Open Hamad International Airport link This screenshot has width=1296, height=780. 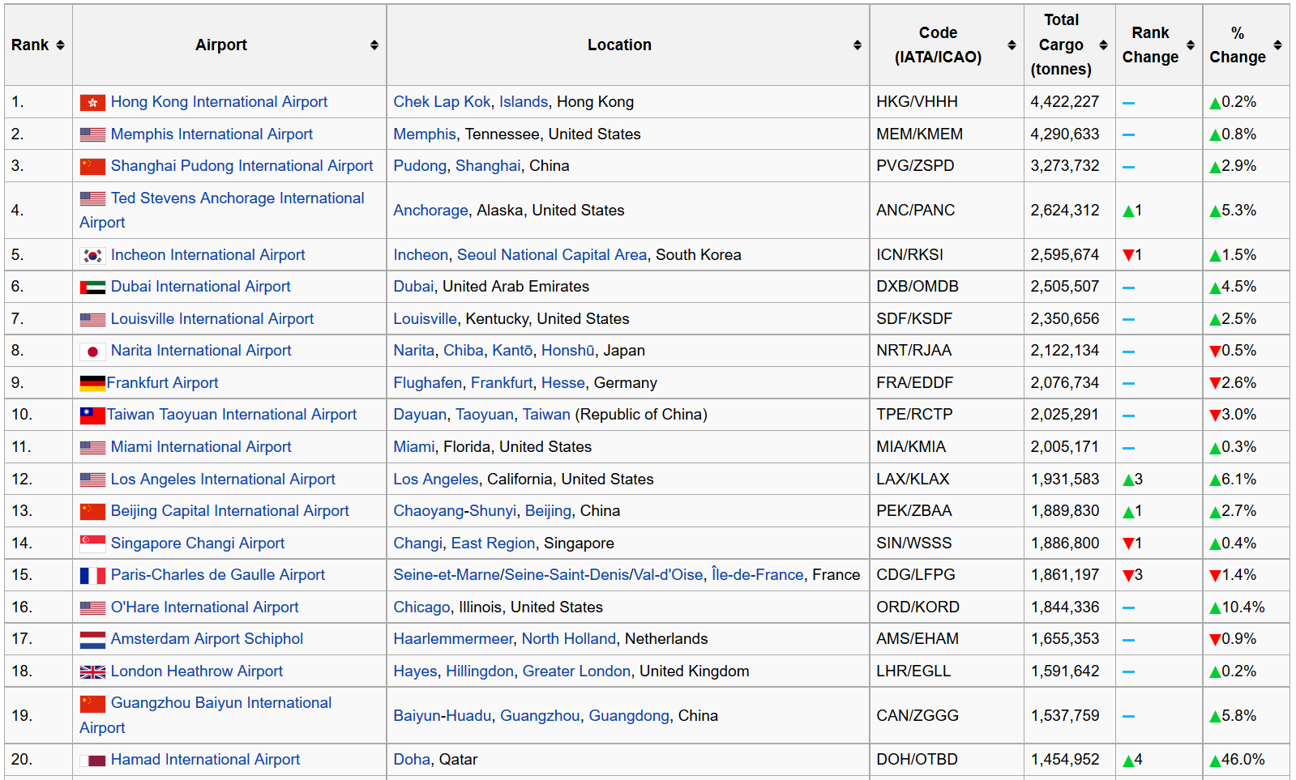(205, 760)
